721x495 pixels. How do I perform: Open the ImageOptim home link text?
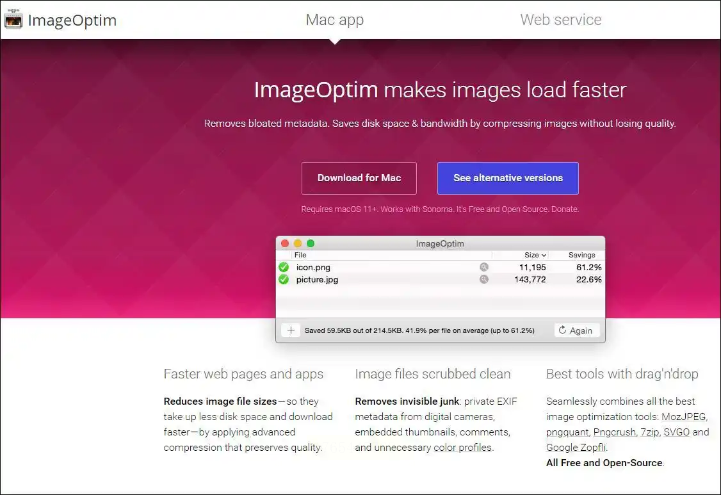pos(72,20)
